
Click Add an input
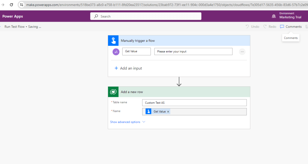tap(128, 68)
